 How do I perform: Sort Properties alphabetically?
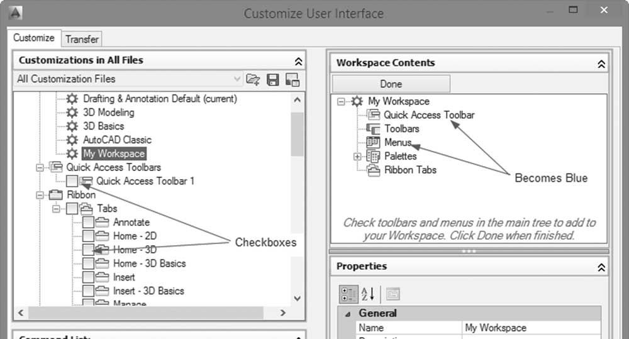[x=368, y=294]
